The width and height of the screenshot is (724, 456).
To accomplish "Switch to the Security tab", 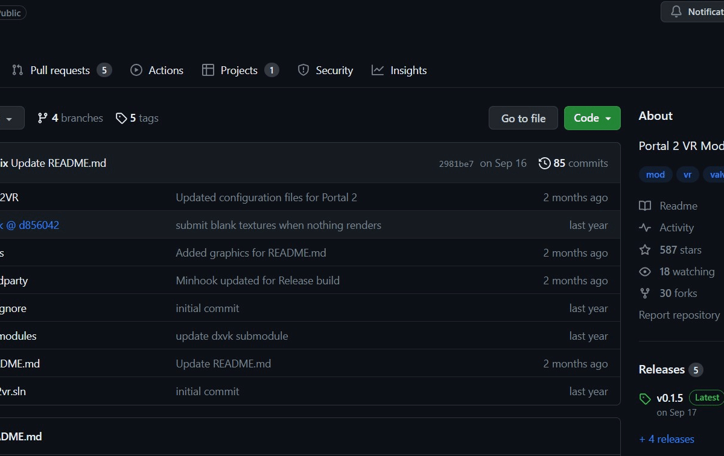I will (x=326, y=70).
